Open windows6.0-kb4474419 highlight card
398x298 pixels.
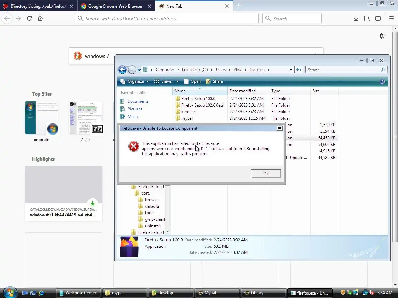[x=64, y=194]
